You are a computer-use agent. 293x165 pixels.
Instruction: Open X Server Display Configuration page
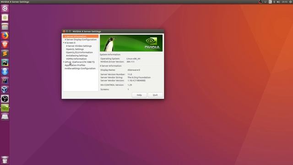[x=81, y=39]
